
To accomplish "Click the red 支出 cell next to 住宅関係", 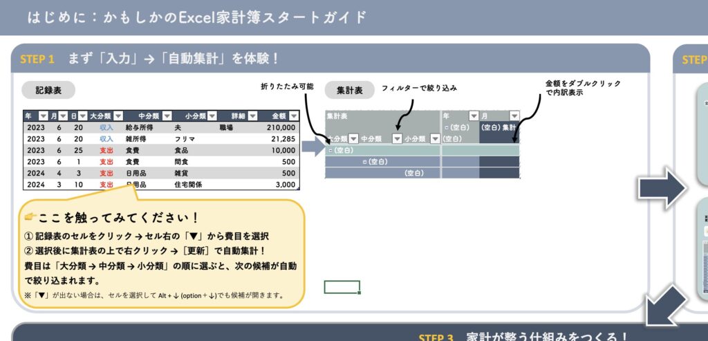I will 106,185.
